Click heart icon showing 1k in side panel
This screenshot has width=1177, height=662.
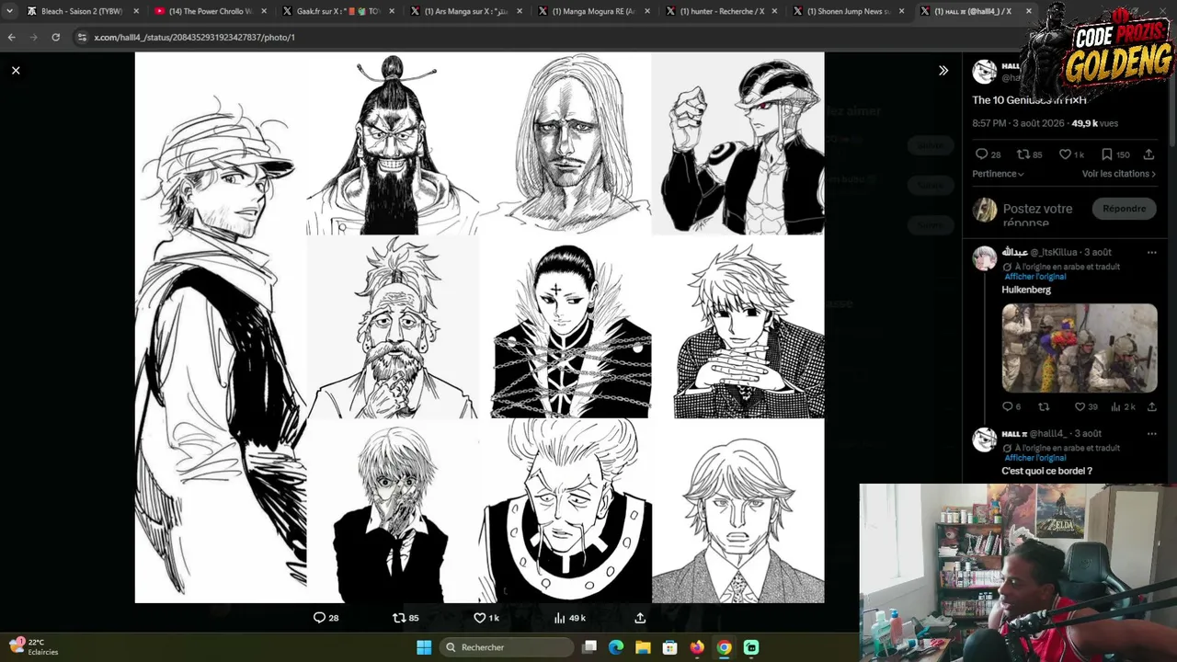[1065, 154]
